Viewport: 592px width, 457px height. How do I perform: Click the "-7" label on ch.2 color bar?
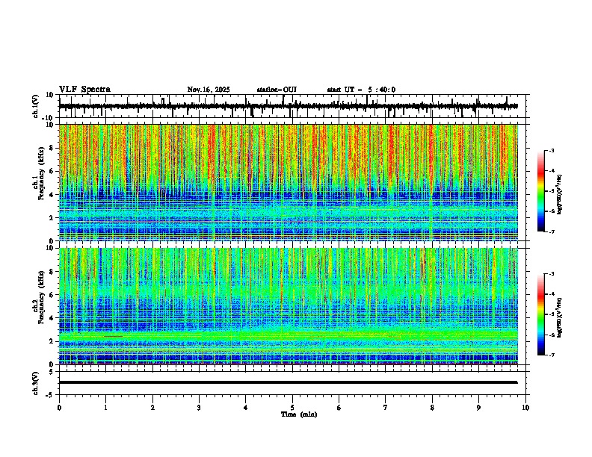(x=552, y=355)
